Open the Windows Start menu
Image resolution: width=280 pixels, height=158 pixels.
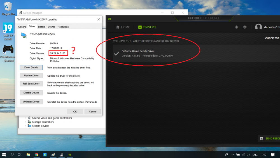(x=4, y=155)
